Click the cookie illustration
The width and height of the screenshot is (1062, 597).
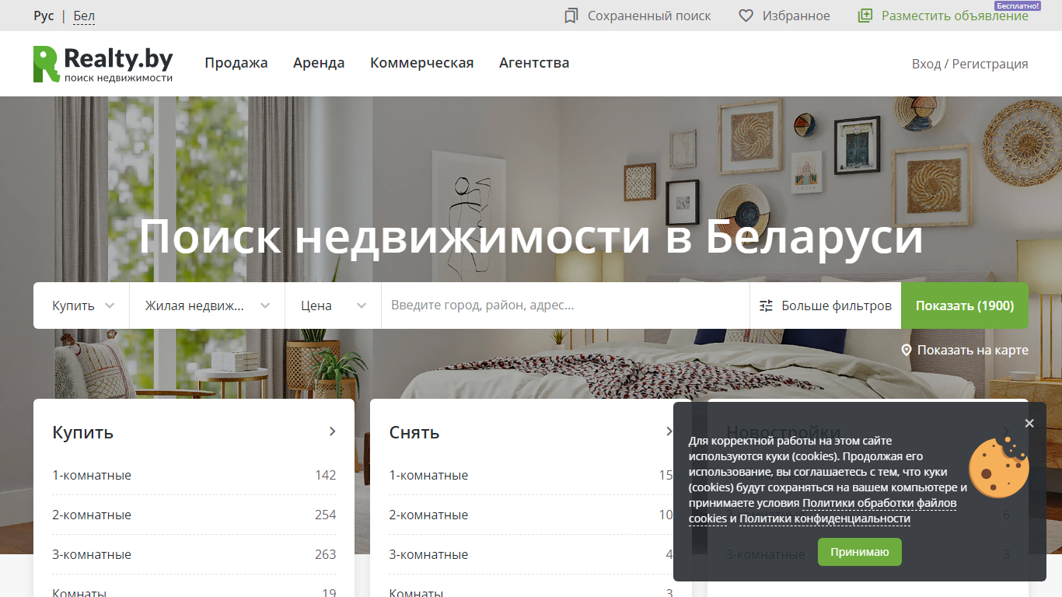(x=998, y=467)
